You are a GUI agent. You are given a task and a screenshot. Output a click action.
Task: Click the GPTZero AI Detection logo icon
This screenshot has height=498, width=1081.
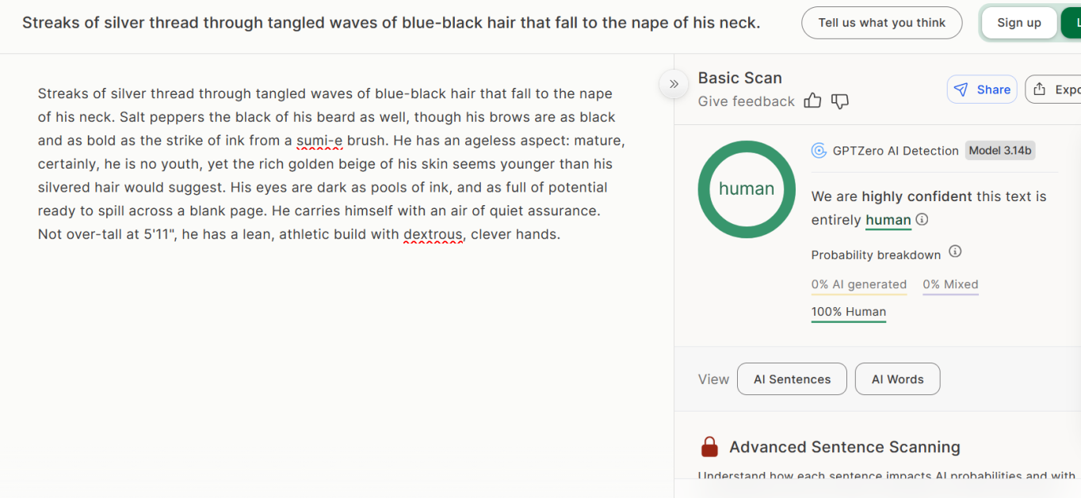(819, 150)
